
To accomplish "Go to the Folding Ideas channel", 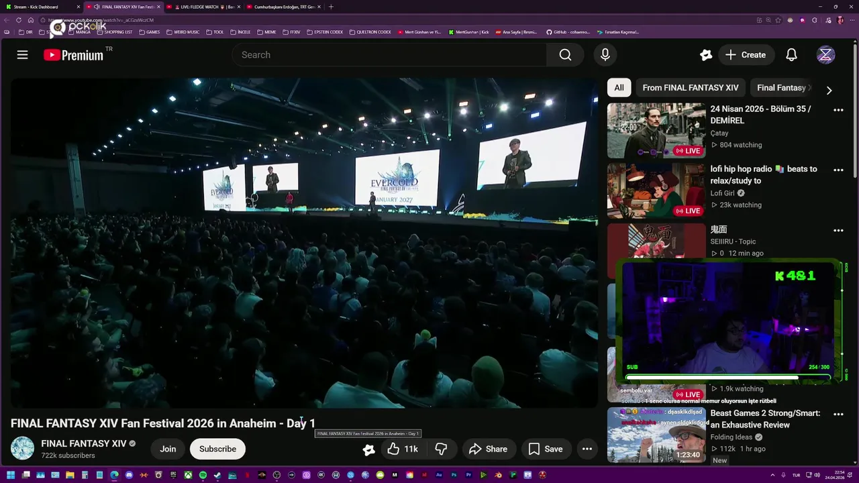I will (x=731, y=437).
